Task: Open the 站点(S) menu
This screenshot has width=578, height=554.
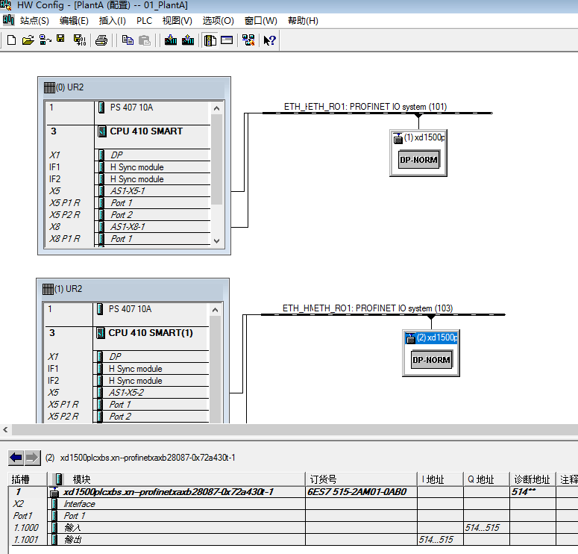Action: pyautogui.click(x=34, y=21)
